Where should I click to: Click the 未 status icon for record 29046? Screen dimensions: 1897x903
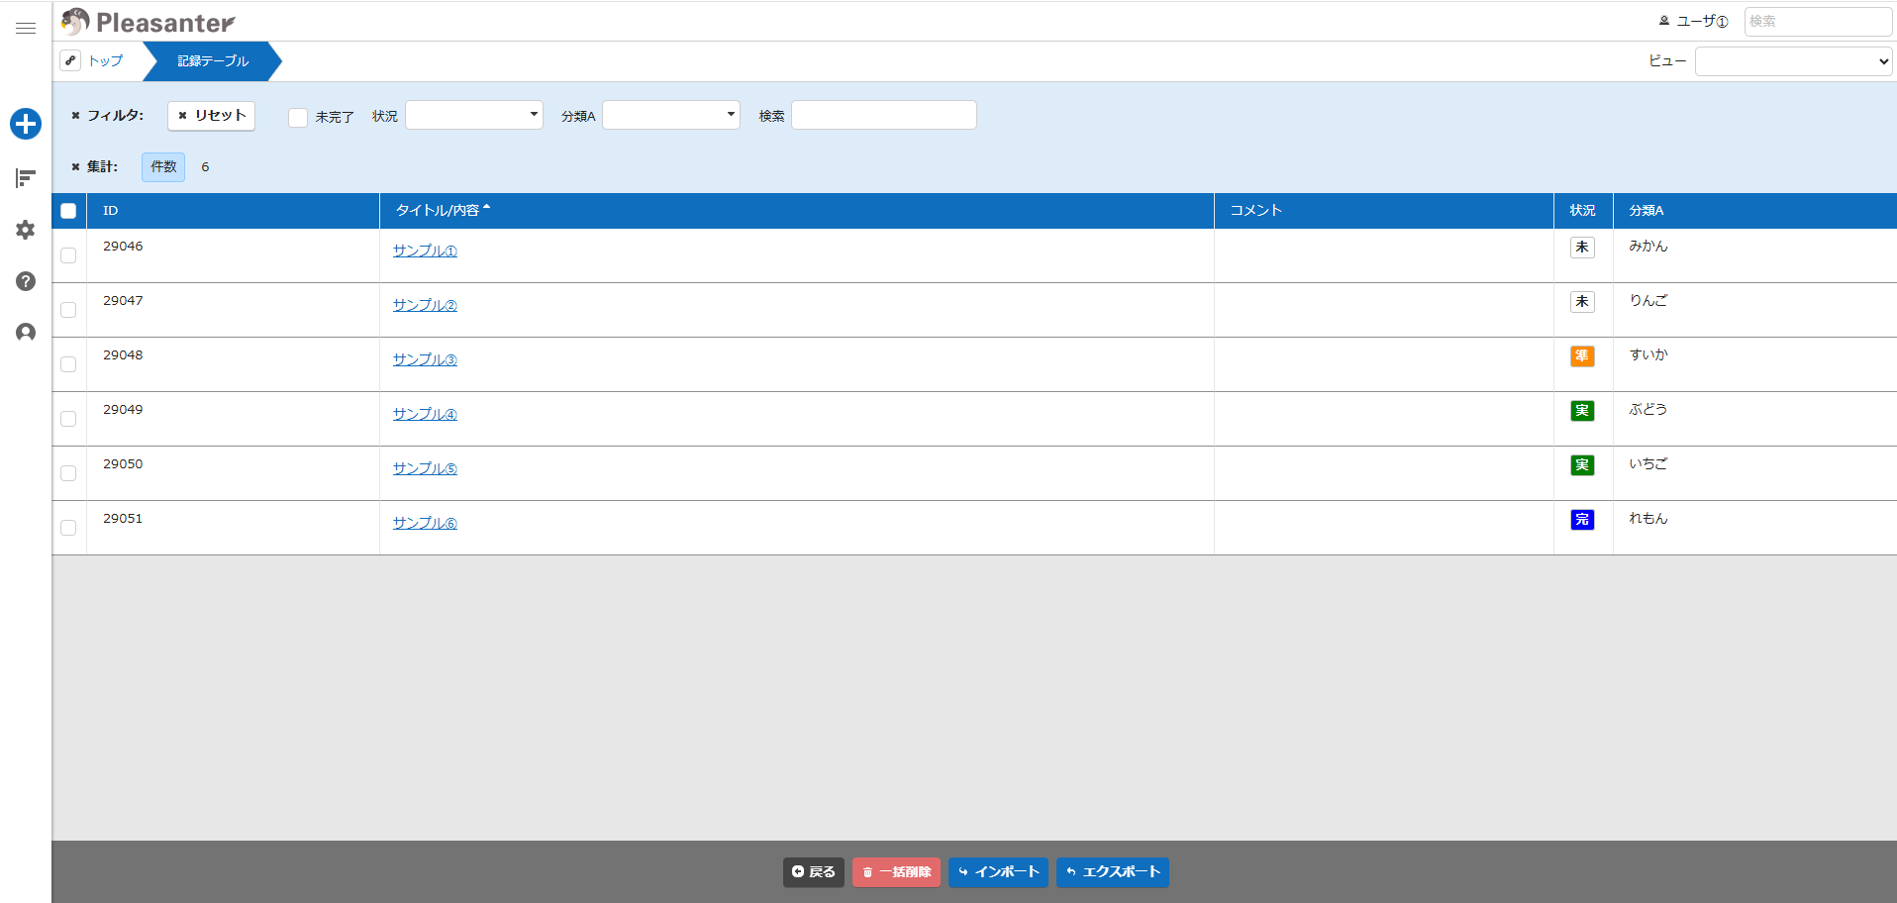pyautogui.click(x=1582, y=248)
